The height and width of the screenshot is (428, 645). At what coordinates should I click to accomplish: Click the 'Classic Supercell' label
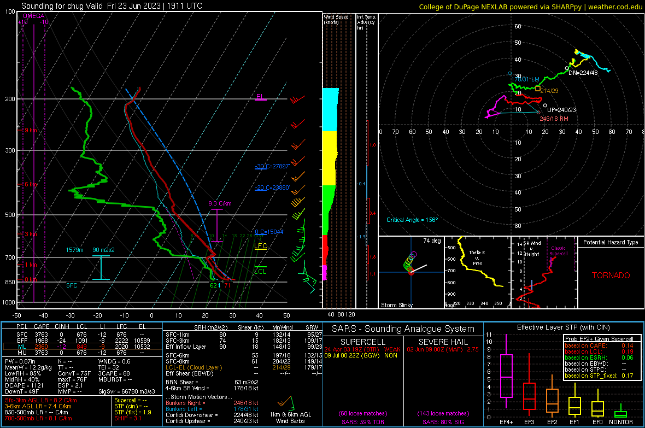(x=558, y=251)
